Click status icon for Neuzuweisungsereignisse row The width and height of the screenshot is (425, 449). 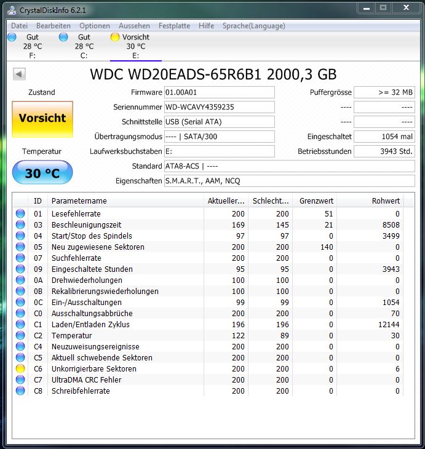pos(20,346)
